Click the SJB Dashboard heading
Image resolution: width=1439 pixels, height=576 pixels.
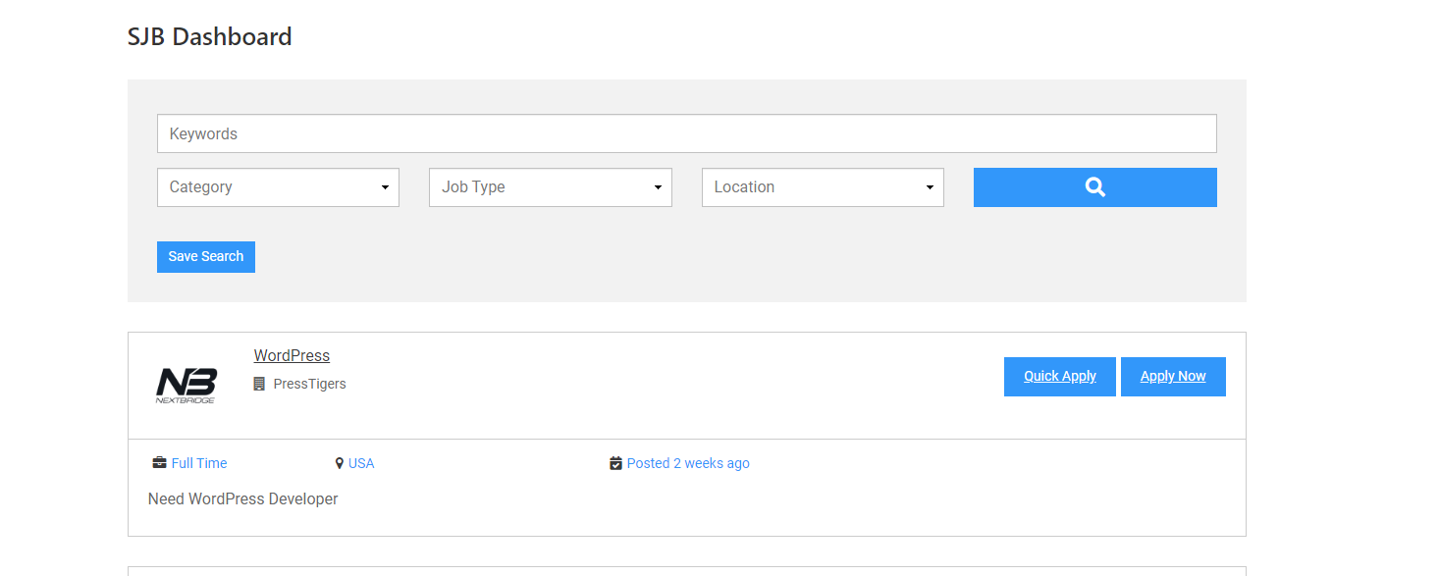tap(209, 36)
